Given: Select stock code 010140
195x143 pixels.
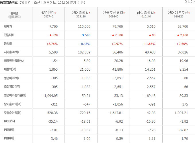Looking at the screenshot, I should 146,17.
